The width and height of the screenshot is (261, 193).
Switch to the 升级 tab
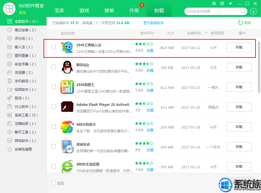(x=134, y=11)
